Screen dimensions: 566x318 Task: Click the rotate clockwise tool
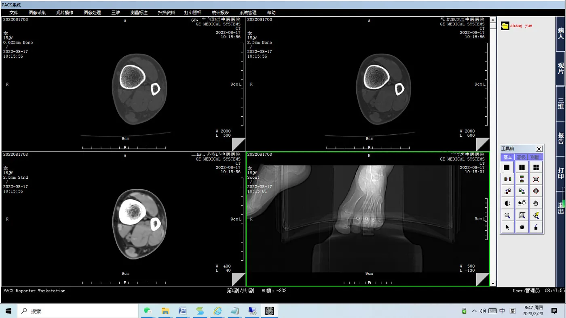[522, 191]
